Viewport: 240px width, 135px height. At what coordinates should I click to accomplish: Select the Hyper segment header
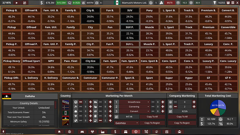point(189,78)
